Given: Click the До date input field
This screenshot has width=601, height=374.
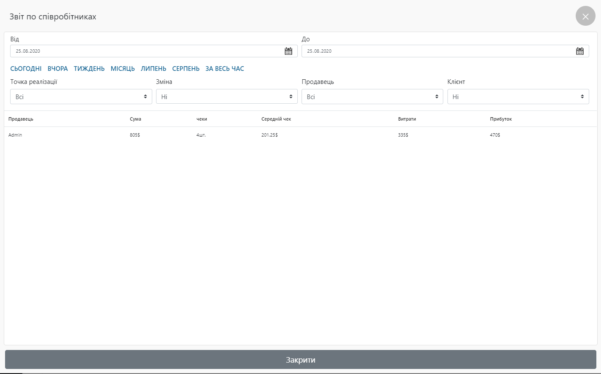Looking at the screenshot, I should coord(437,51).
